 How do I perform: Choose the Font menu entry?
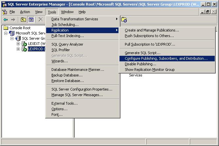pyautogui.click(x=82, y=115)
